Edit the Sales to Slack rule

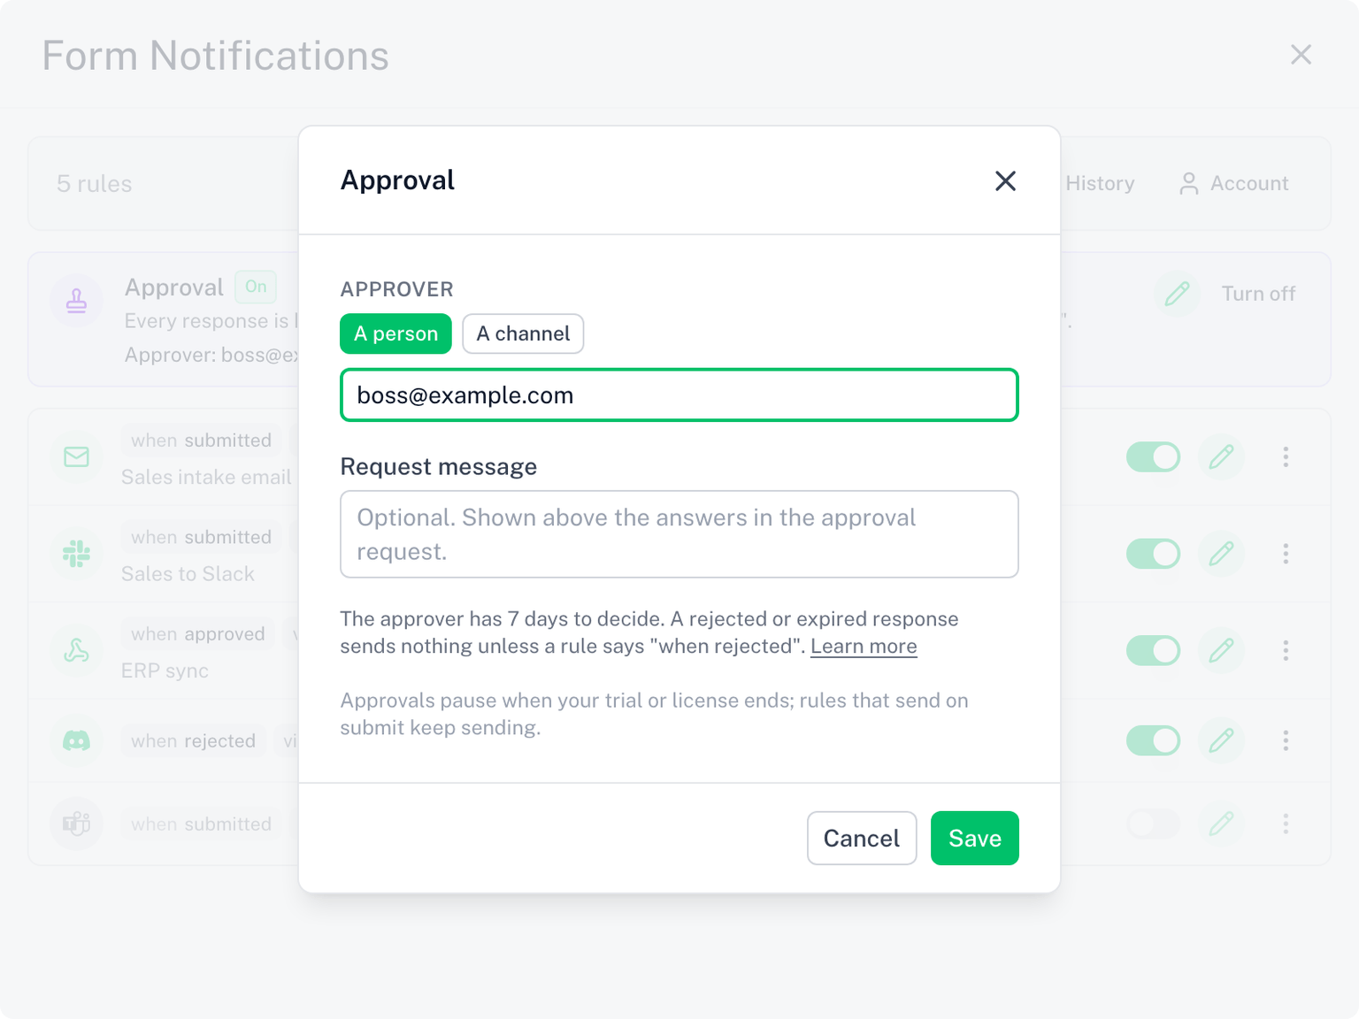coord(1221,554)
